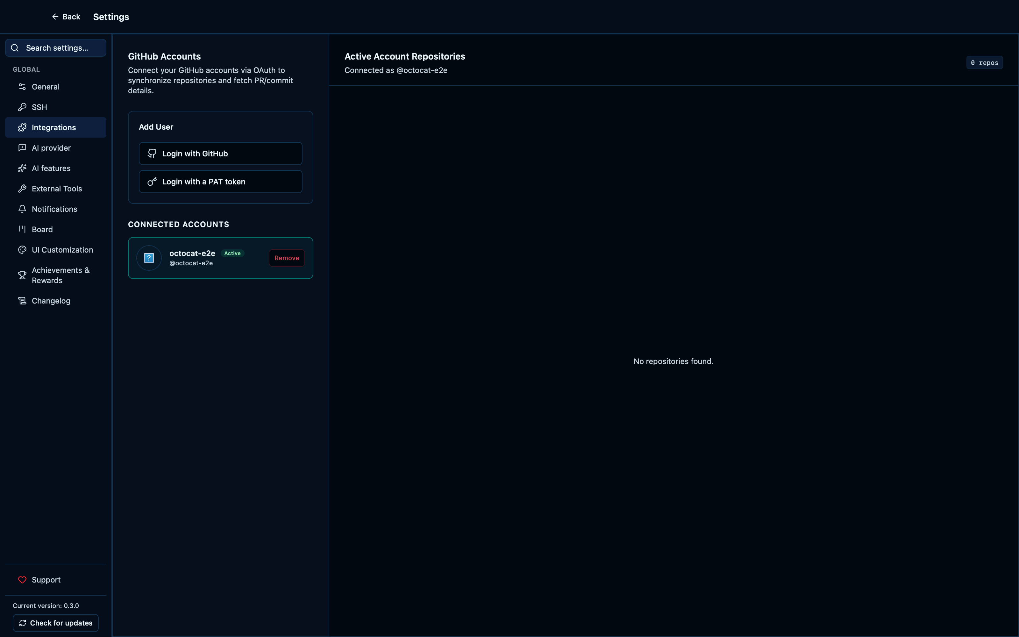Click the Notifications bell icon
Screen dimensions: 1019x637
[22, 209]
